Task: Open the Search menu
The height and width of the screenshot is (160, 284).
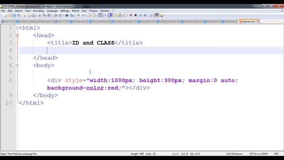Action: [19, 11]
